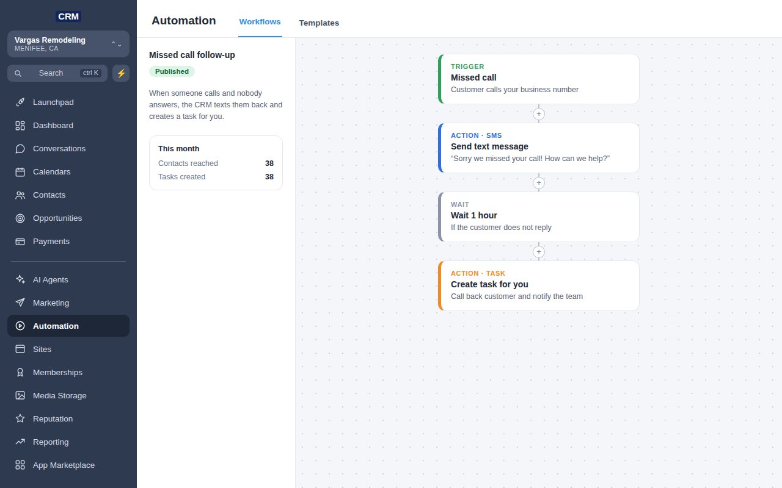Click the Reputation star icon
This screenshot has height=488, width=782.
(x=20, y=419)
